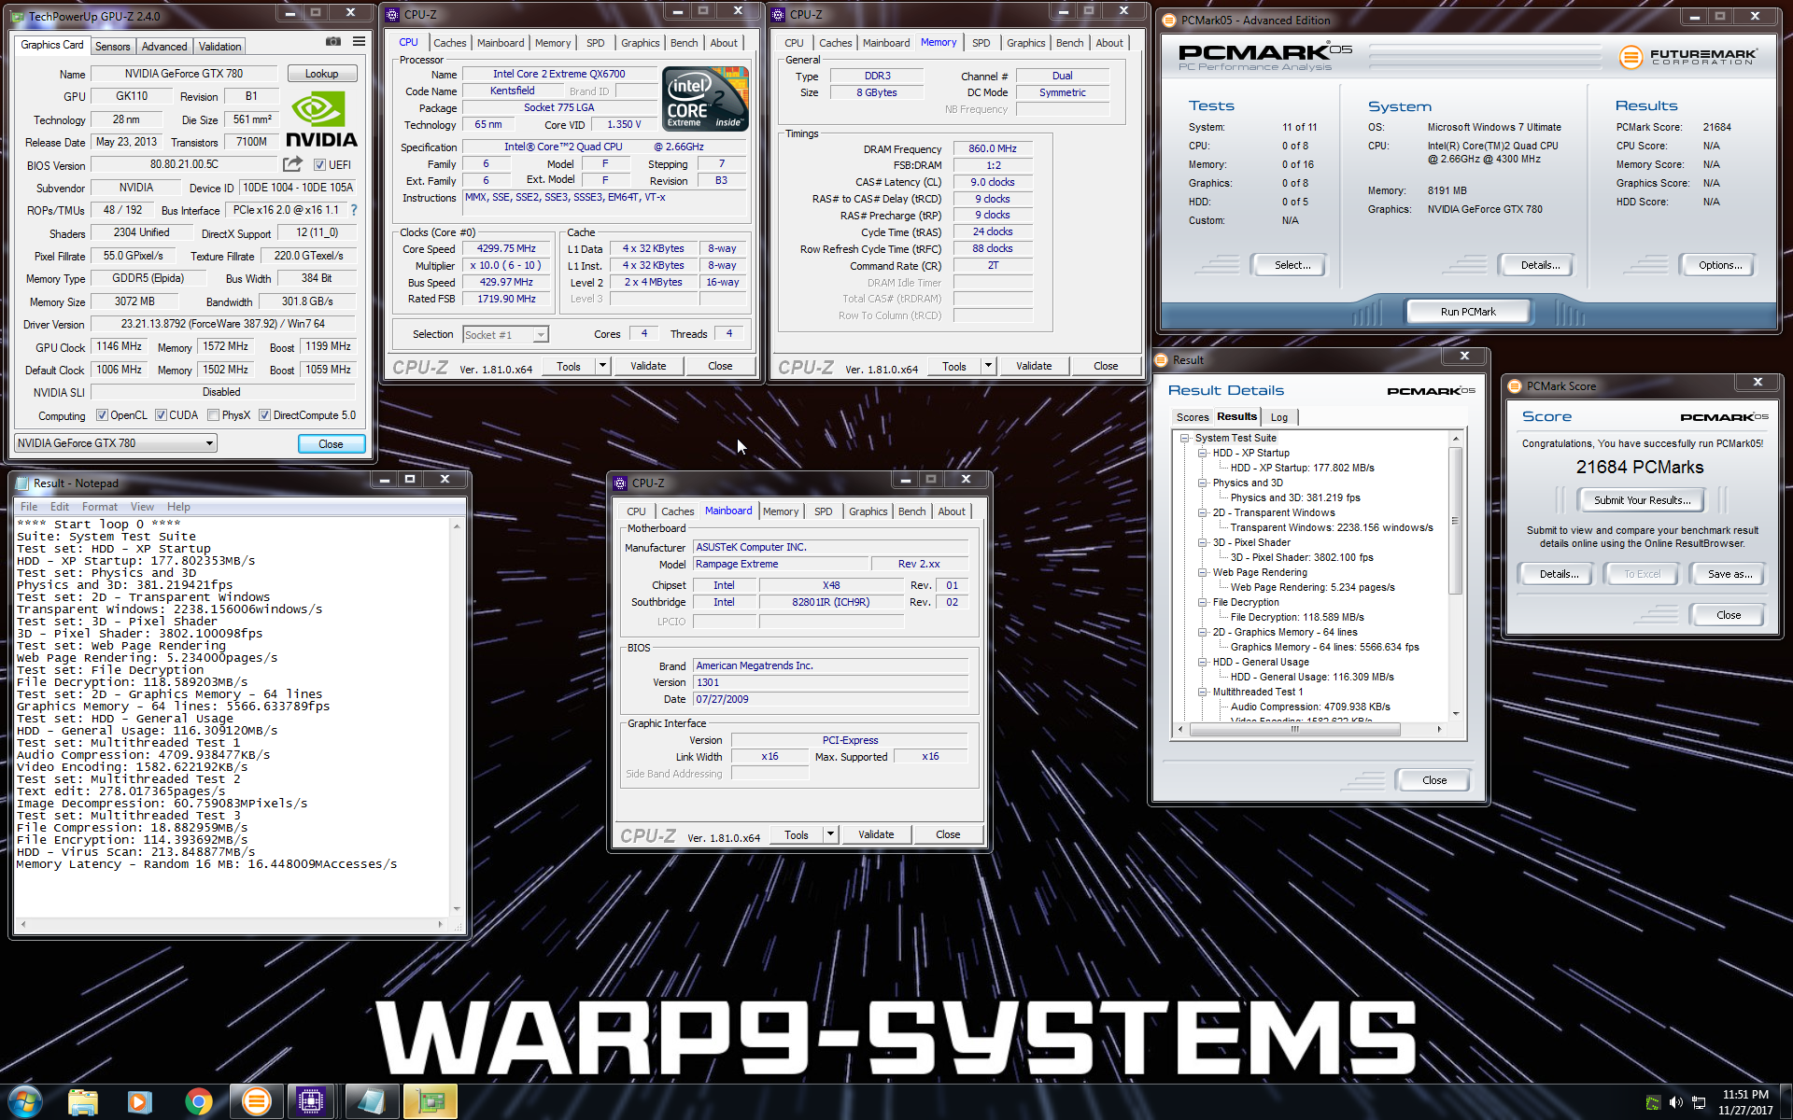Click the Intel Core 2 Extreme logo

(705, 98)
